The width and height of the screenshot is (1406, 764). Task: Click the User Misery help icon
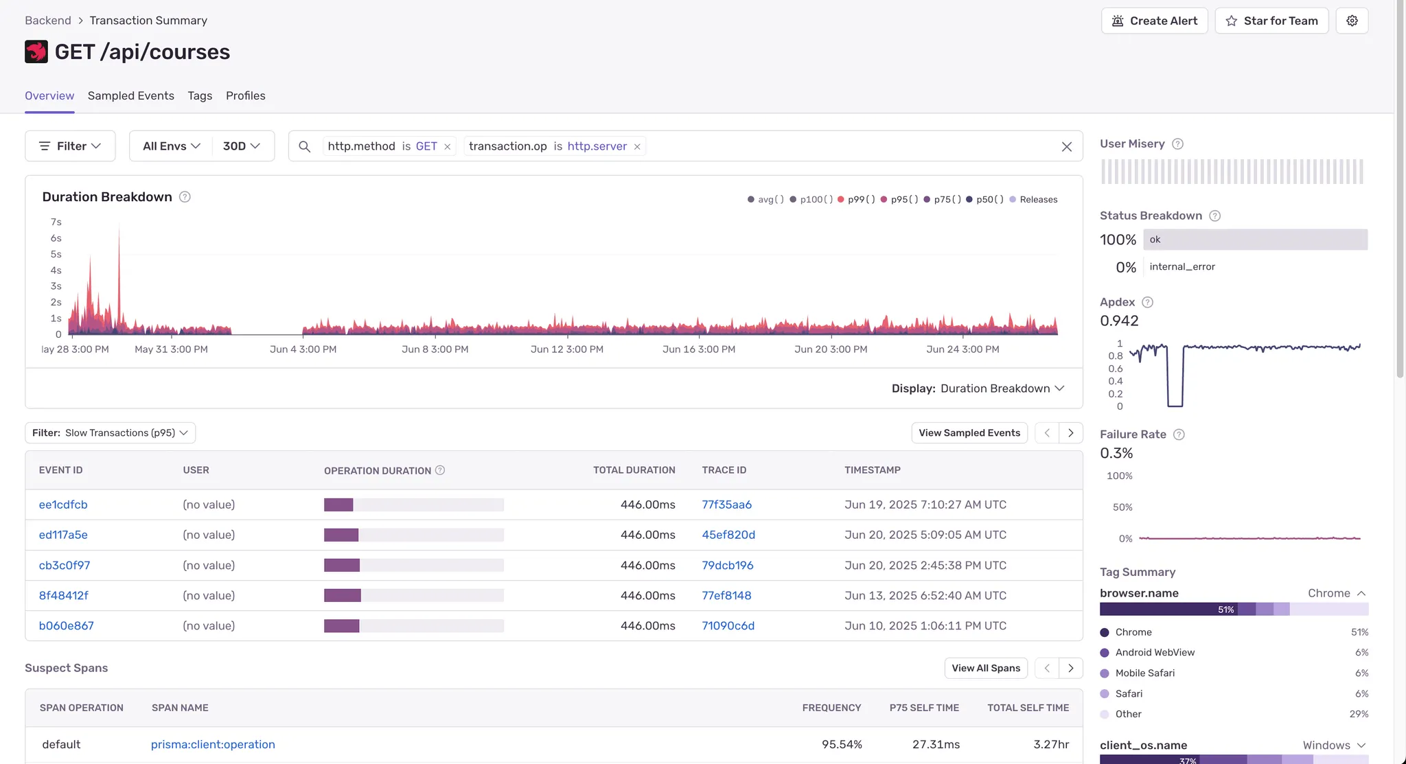pyautogui.click(x=1177, y=143)
